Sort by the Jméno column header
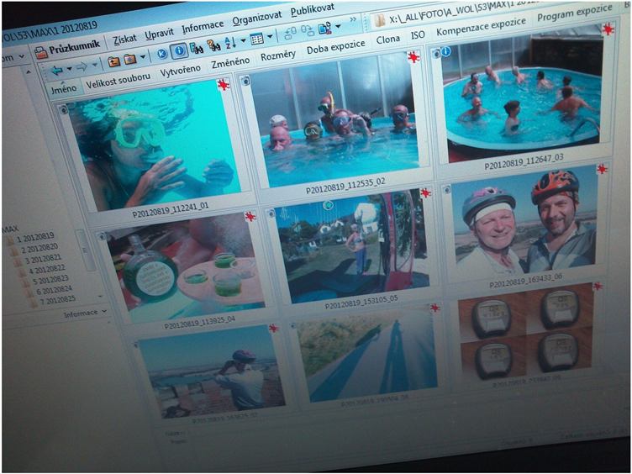 [63, 89]
